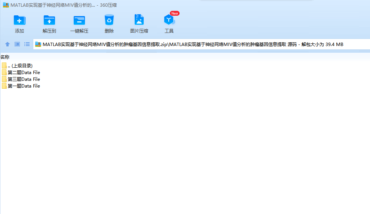The image size is (370, 214).
Task: Click the 一键解压 (One-click extract) icon
Action: pyautogui.click(x=79, y=20)
